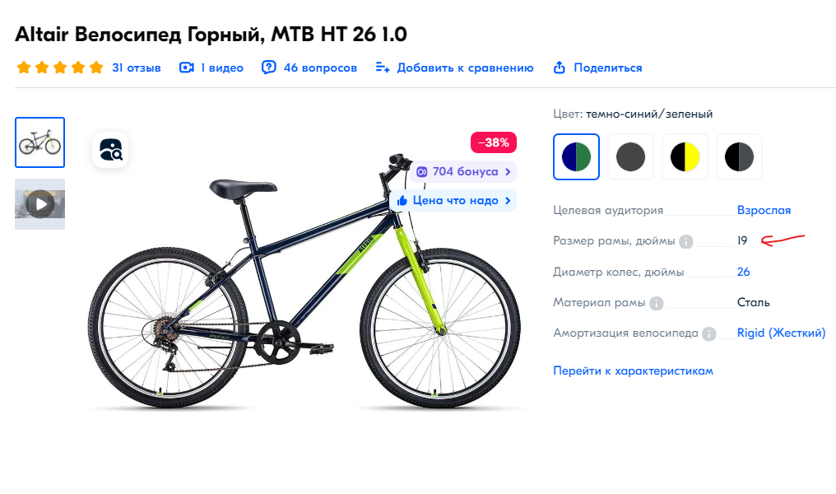Viewport: 836px width, 494px height.
Task: Select the first bicycle photo thumbnail
Action: click(40, 142)
